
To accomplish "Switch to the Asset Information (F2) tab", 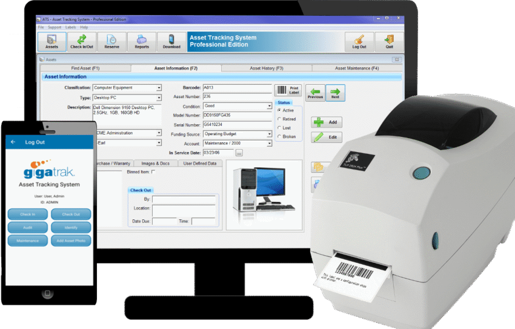I will [x=176, y=68].
